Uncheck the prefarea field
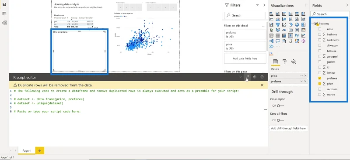The height and width of the screenshot is (160, 350). click(320, 78)
